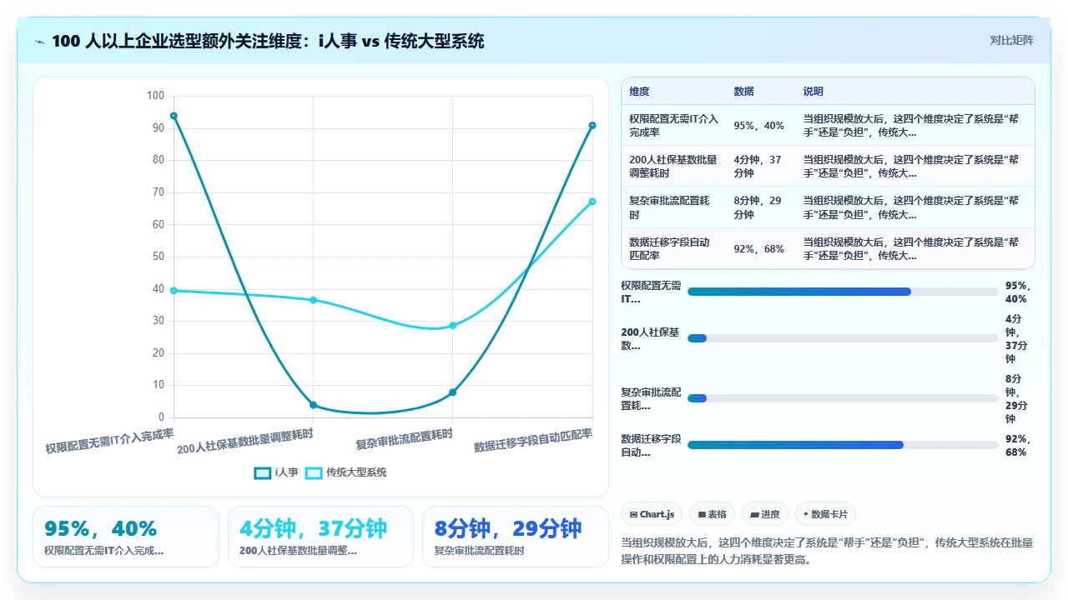The width and height of the screenshot is (1068, 600).
Task: Click the y-axis value 50
Action: (159, 257)
